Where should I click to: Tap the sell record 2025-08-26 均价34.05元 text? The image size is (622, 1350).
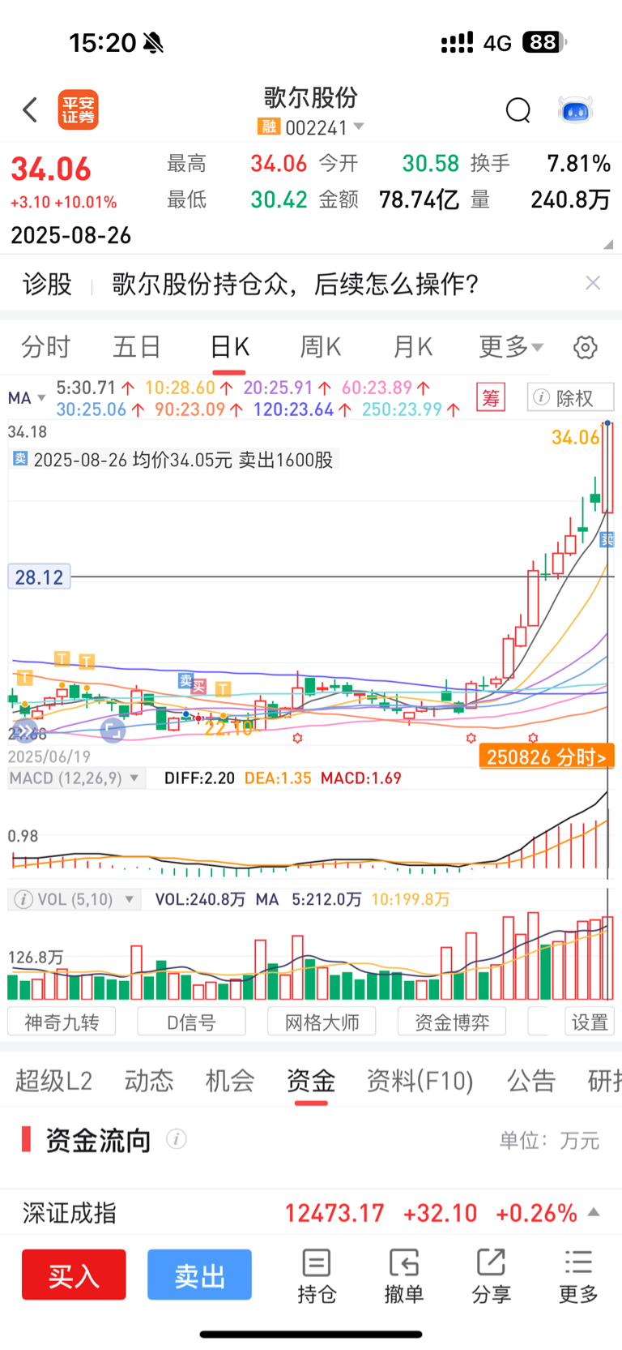pos(183,460)
